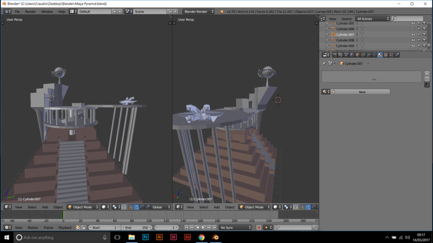Toggle the automatic keyframe record button

pos(259,227)
